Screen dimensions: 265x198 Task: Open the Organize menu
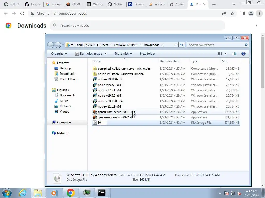tap(59, 54)
